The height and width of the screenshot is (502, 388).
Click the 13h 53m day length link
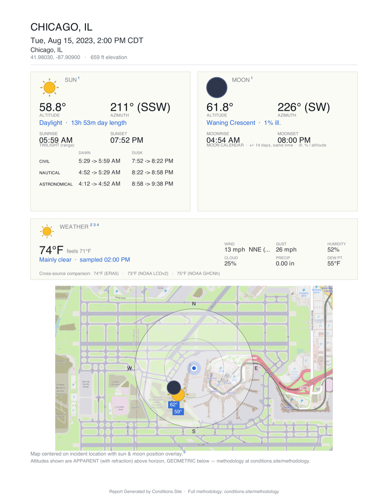click(x=99, y=123)
